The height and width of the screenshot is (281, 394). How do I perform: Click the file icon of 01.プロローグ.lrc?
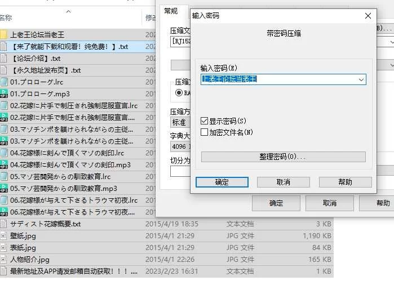(x=3, y=82)
